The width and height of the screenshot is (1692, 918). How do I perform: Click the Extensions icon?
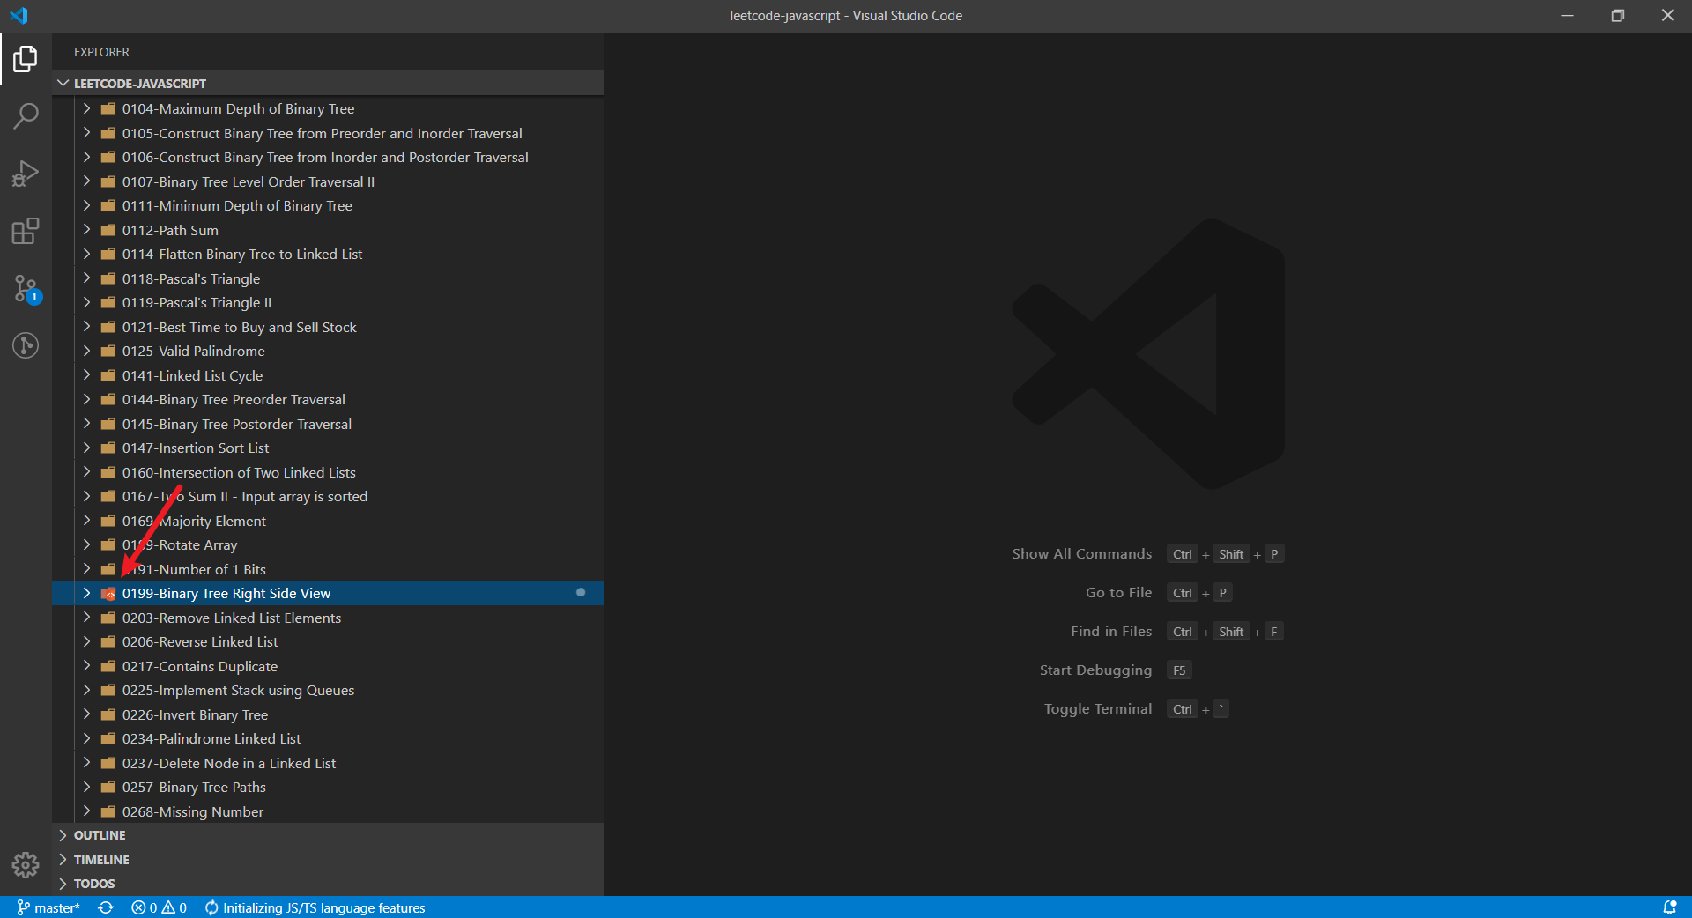[26, 232]
